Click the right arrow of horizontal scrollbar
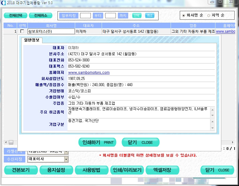Viewport: 239px width, 186px height. click(233, 143)
